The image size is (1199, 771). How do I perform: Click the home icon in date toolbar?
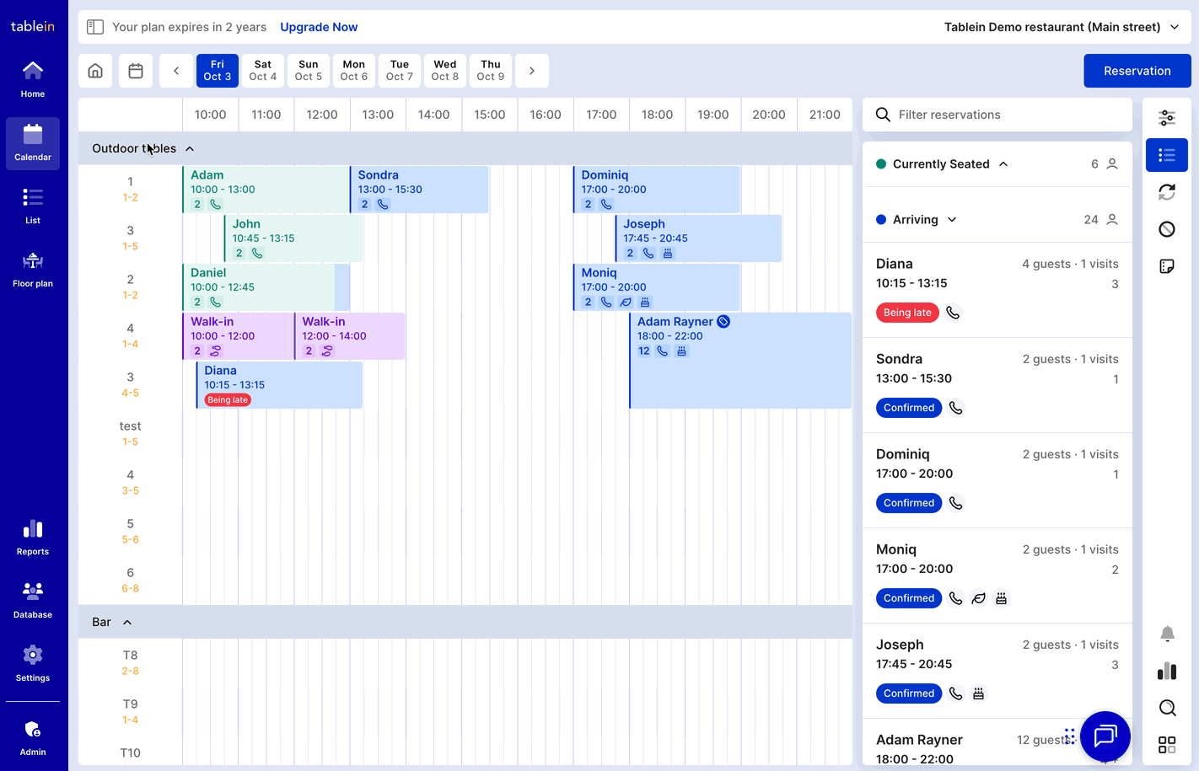click(95, 71)
